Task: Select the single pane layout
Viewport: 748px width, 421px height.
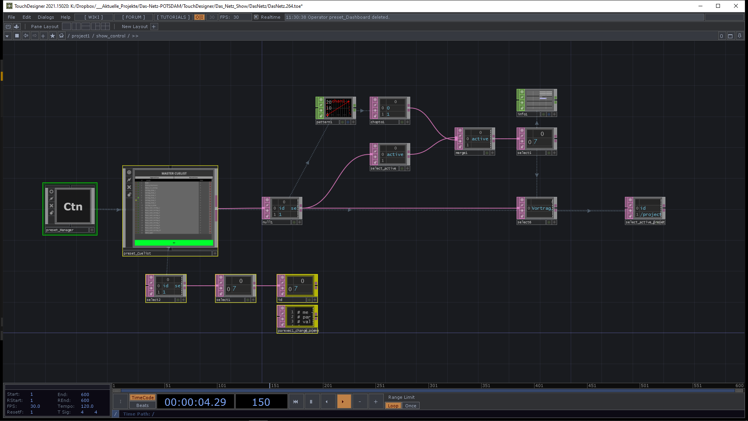Action: click(x=66, y=27)
